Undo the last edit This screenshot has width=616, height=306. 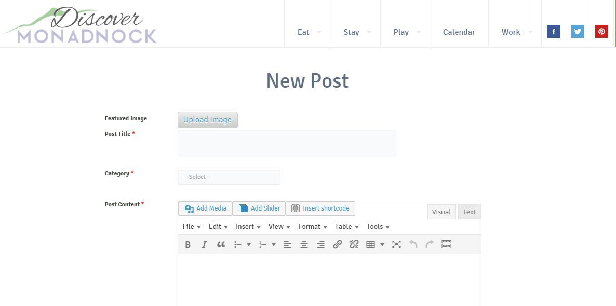click(413, 244)
